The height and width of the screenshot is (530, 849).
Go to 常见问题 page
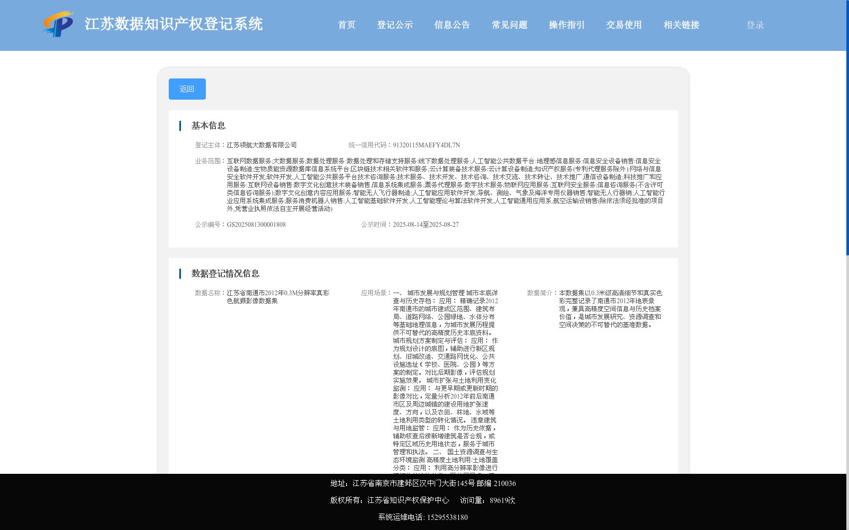pyautogui.click(x=509, y=25)
